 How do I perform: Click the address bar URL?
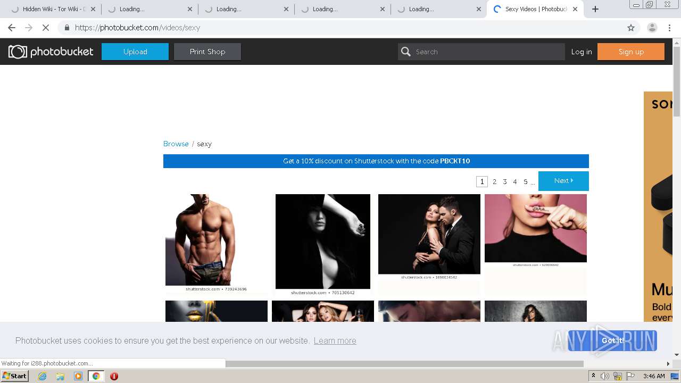137,28
